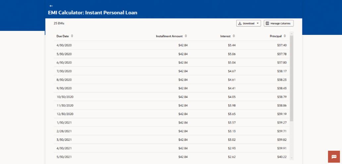Sort by Principal column arrows
The image size is (342, 164).
pyautogui.click(x=285, y=36)
